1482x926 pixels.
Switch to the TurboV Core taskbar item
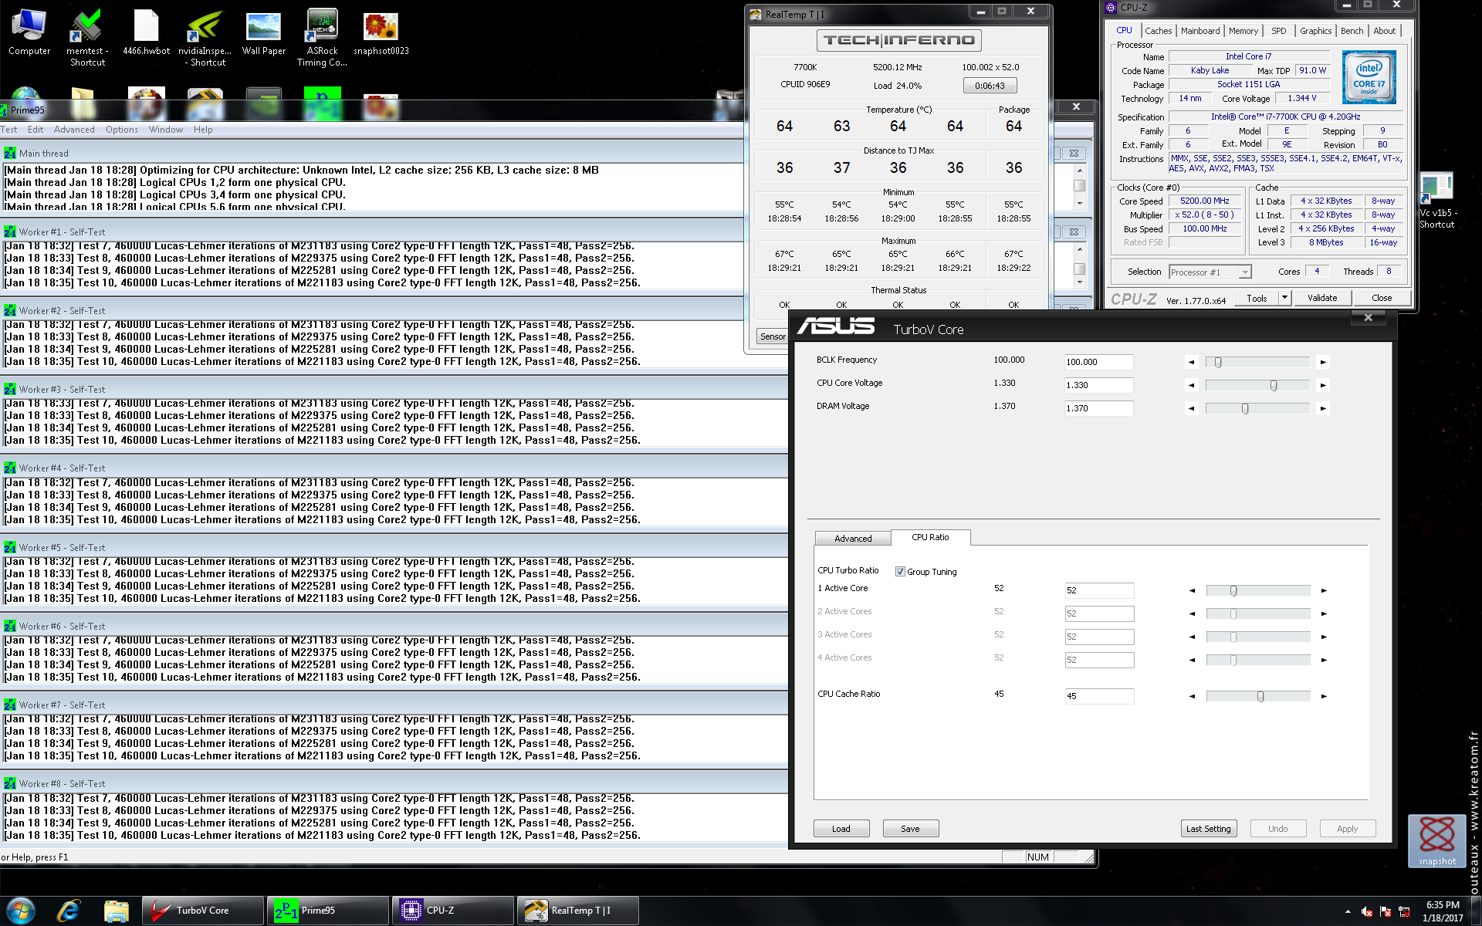[202, 911]
